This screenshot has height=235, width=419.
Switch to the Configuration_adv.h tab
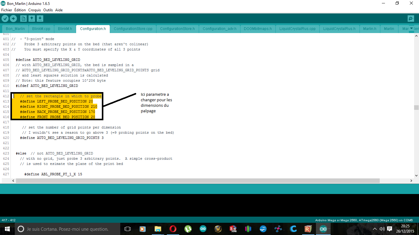point(220,29)
